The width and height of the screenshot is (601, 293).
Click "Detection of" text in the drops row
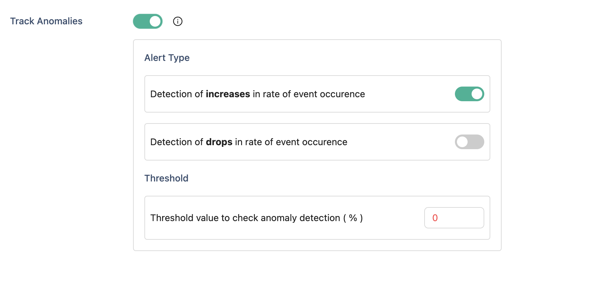coord(176,142)
